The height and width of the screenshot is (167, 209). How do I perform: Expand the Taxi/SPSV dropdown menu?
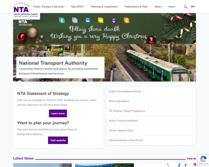point(78,7)
